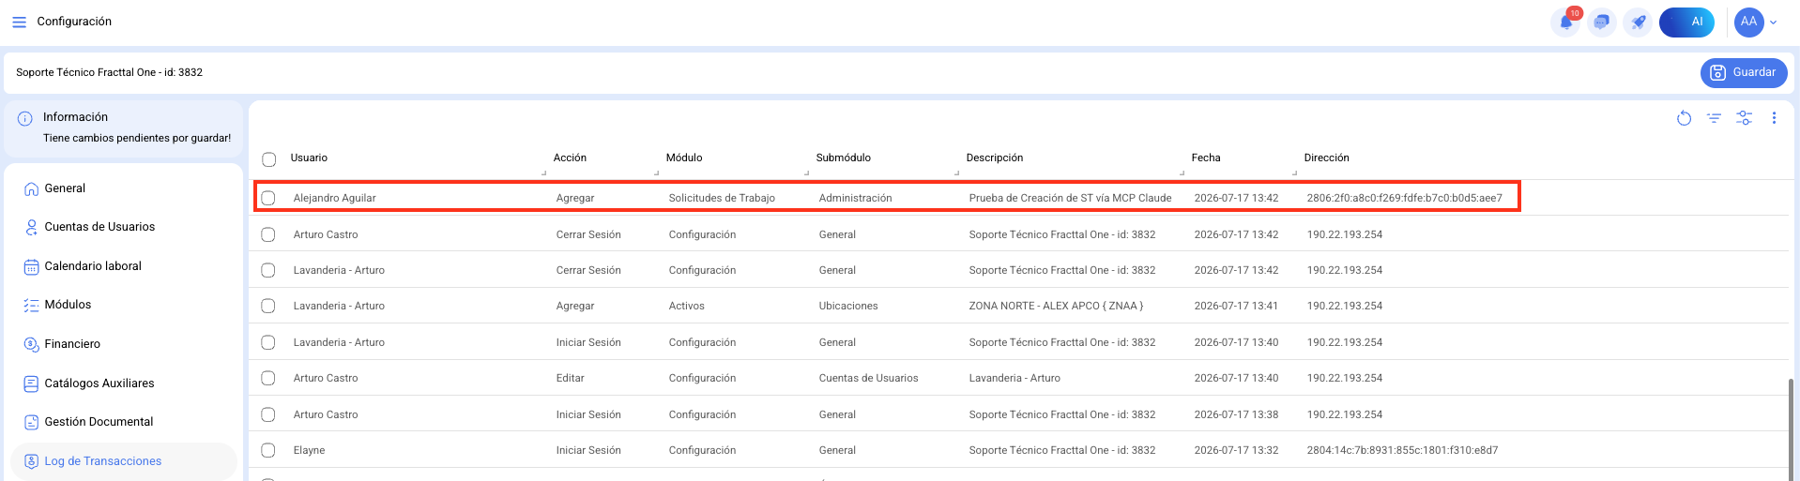The width and height of the screenshot is (1800, 481).
Task: Save changes with Guardar button
Action: point(1744,72)
